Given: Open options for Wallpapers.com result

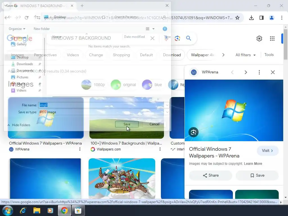Looking at the screenshot, I should point(160,149).
